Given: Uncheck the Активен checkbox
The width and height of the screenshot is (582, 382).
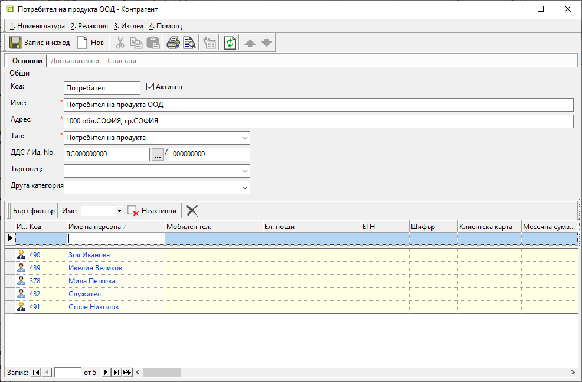Looking at the screenshot, I should [x=150, y=87].
